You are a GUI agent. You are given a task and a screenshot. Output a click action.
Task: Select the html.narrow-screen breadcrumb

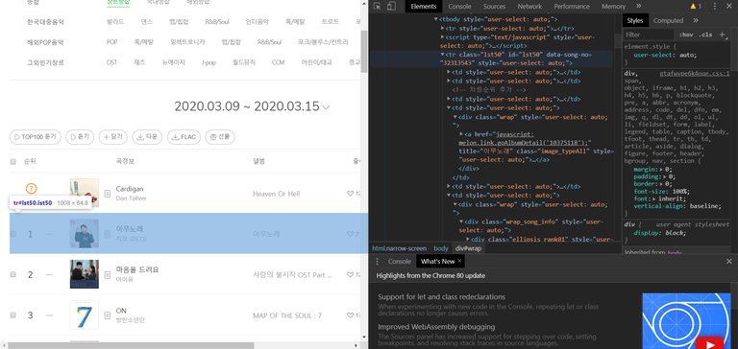(400, 248)
